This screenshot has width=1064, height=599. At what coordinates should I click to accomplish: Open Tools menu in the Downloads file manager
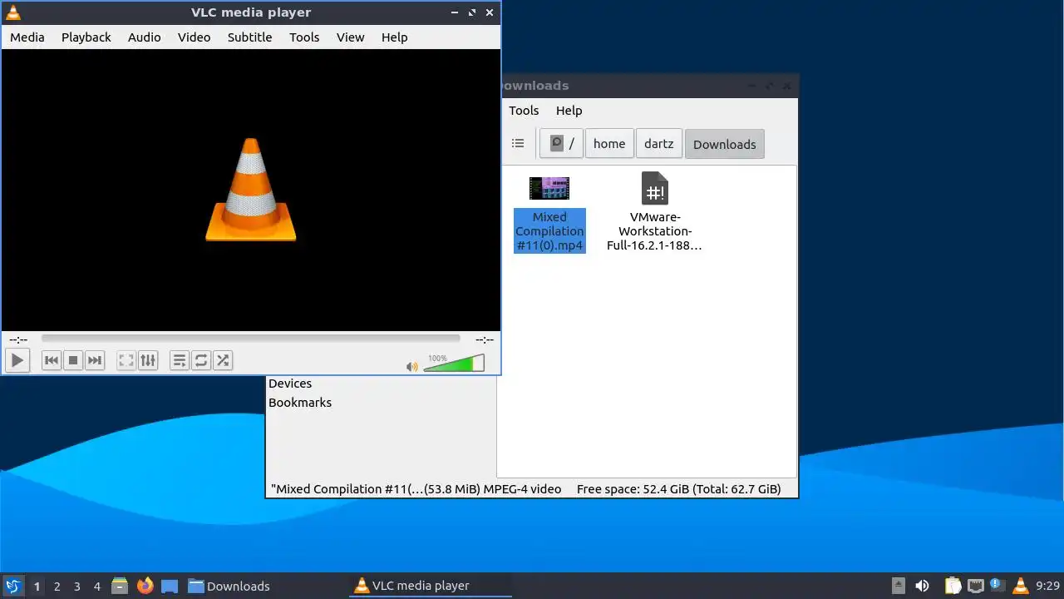click(x=524, y=111)
